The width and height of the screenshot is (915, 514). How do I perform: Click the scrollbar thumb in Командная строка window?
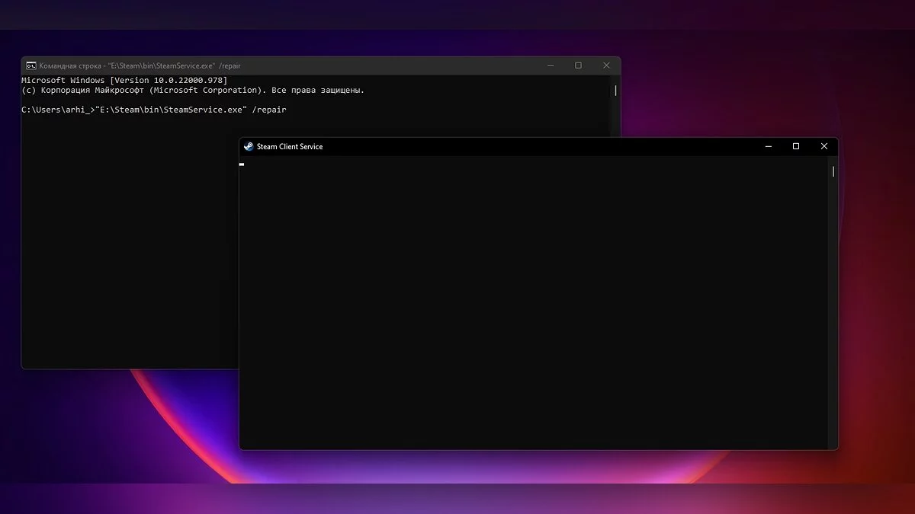click(x=615, y=91)
